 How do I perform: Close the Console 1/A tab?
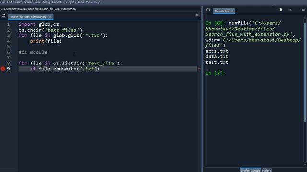(x=232, y=11)
